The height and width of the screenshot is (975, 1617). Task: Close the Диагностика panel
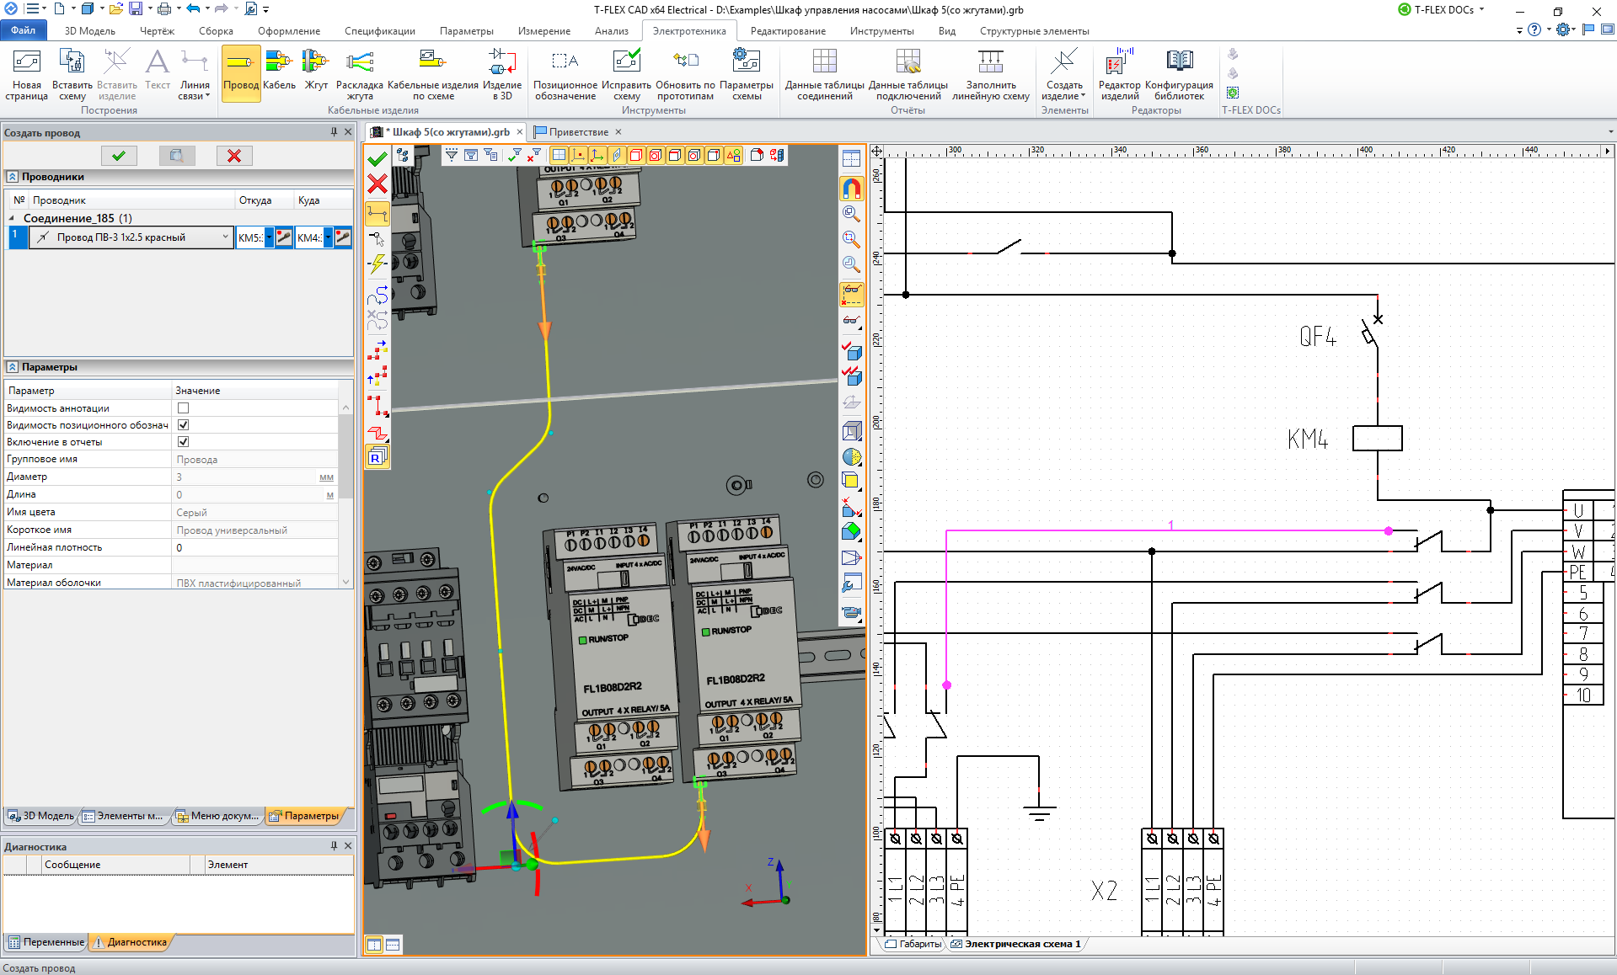(348, 846)
